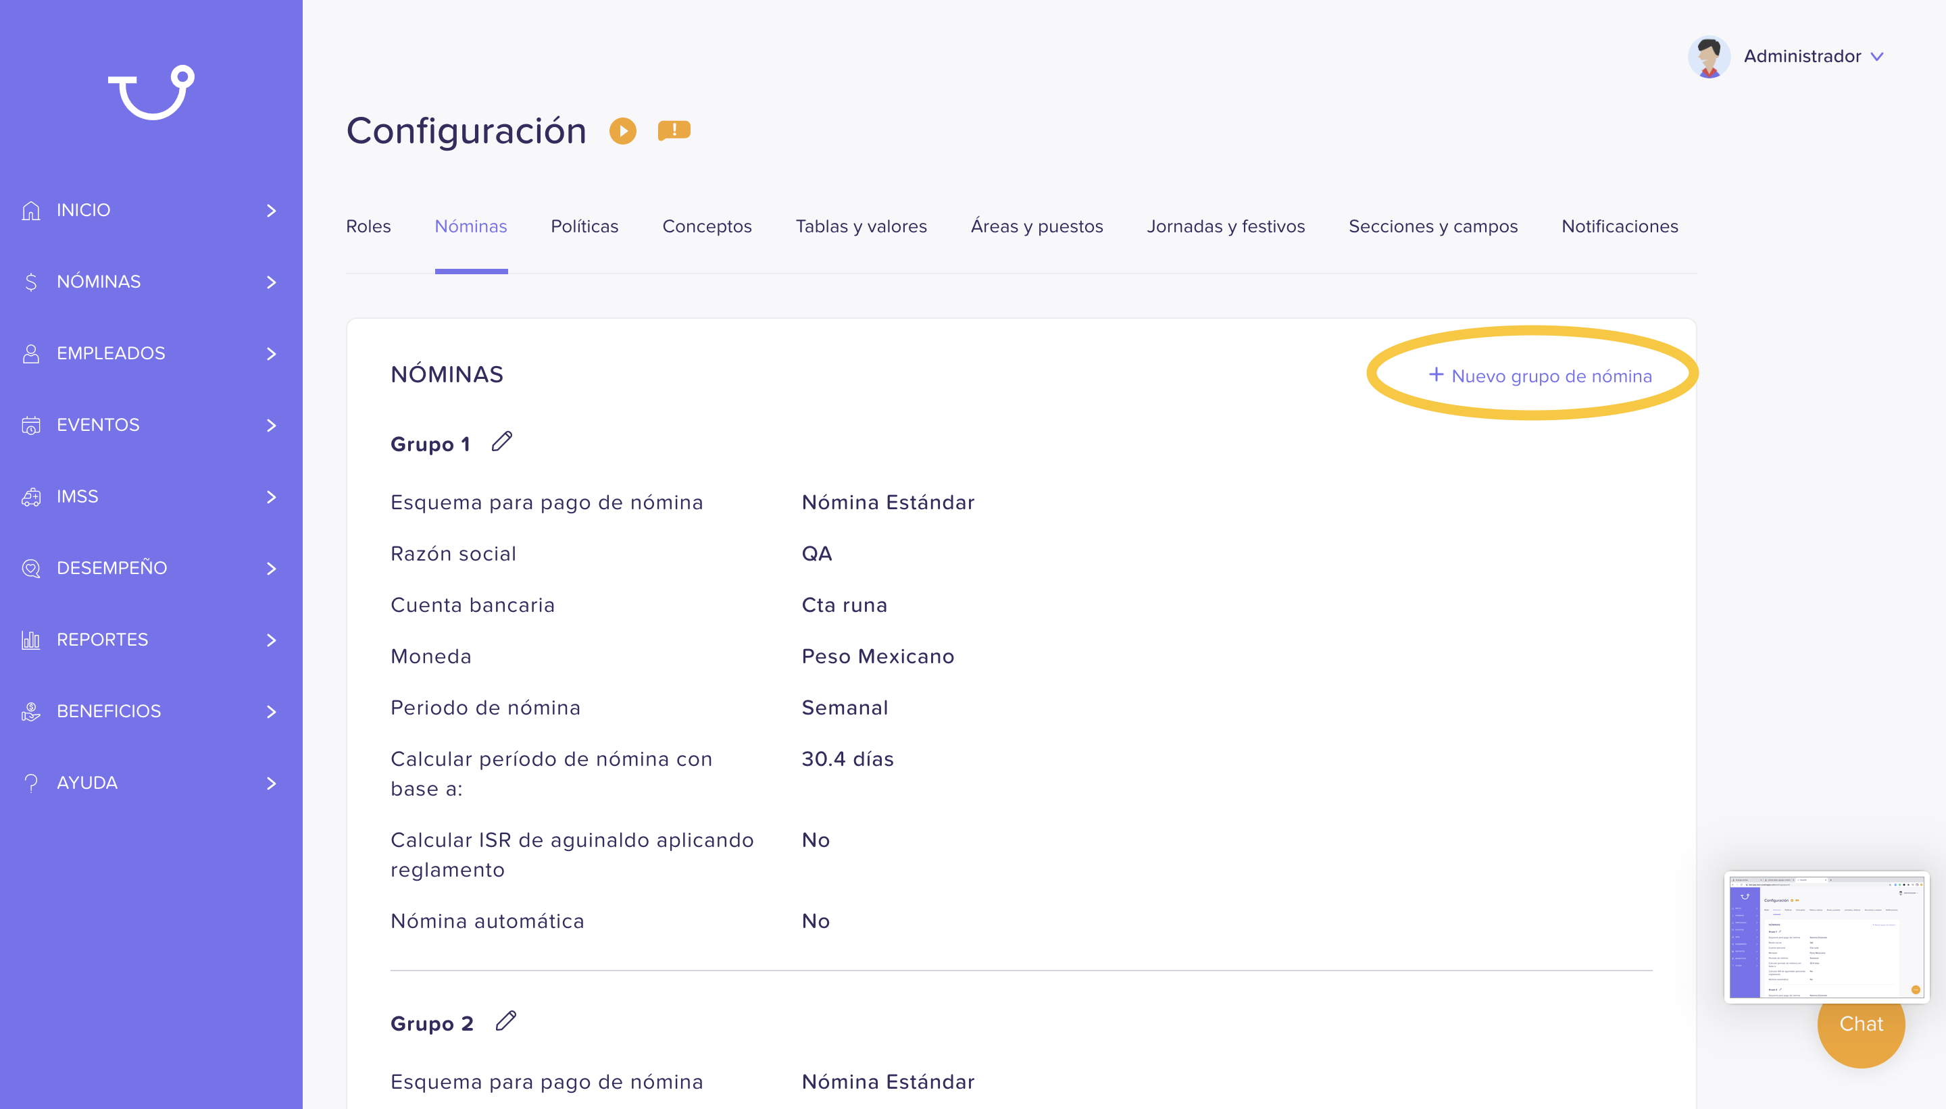Click the DESEMPEÑO badge icon
This screenshot has height=1109, width=1946.
[x=31, y=568]
